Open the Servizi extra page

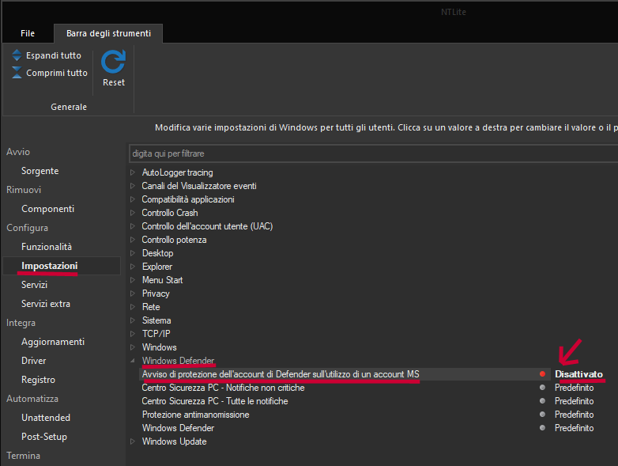tap(46, 304)
